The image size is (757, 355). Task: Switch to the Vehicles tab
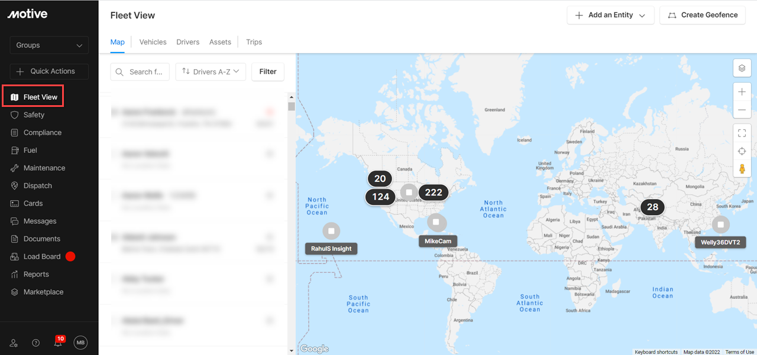click(153, 42)
